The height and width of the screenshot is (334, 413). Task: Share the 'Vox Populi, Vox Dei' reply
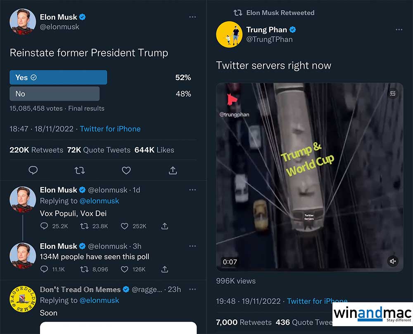pyautogui.click(x=164, y=226)
